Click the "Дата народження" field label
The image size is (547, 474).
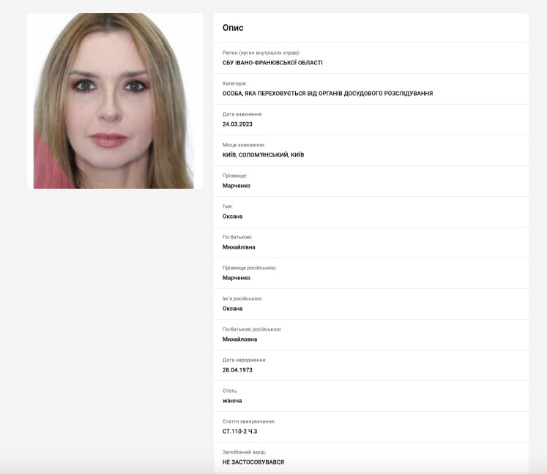245,360
